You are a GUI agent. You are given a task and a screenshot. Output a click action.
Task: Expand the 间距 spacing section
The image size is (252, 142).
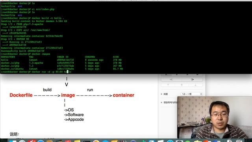click(x=161, y=94)
